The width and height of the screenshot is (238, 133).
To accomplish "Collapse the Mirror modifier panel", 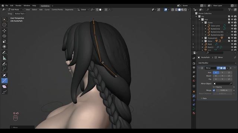I will (x=199, y=68).
